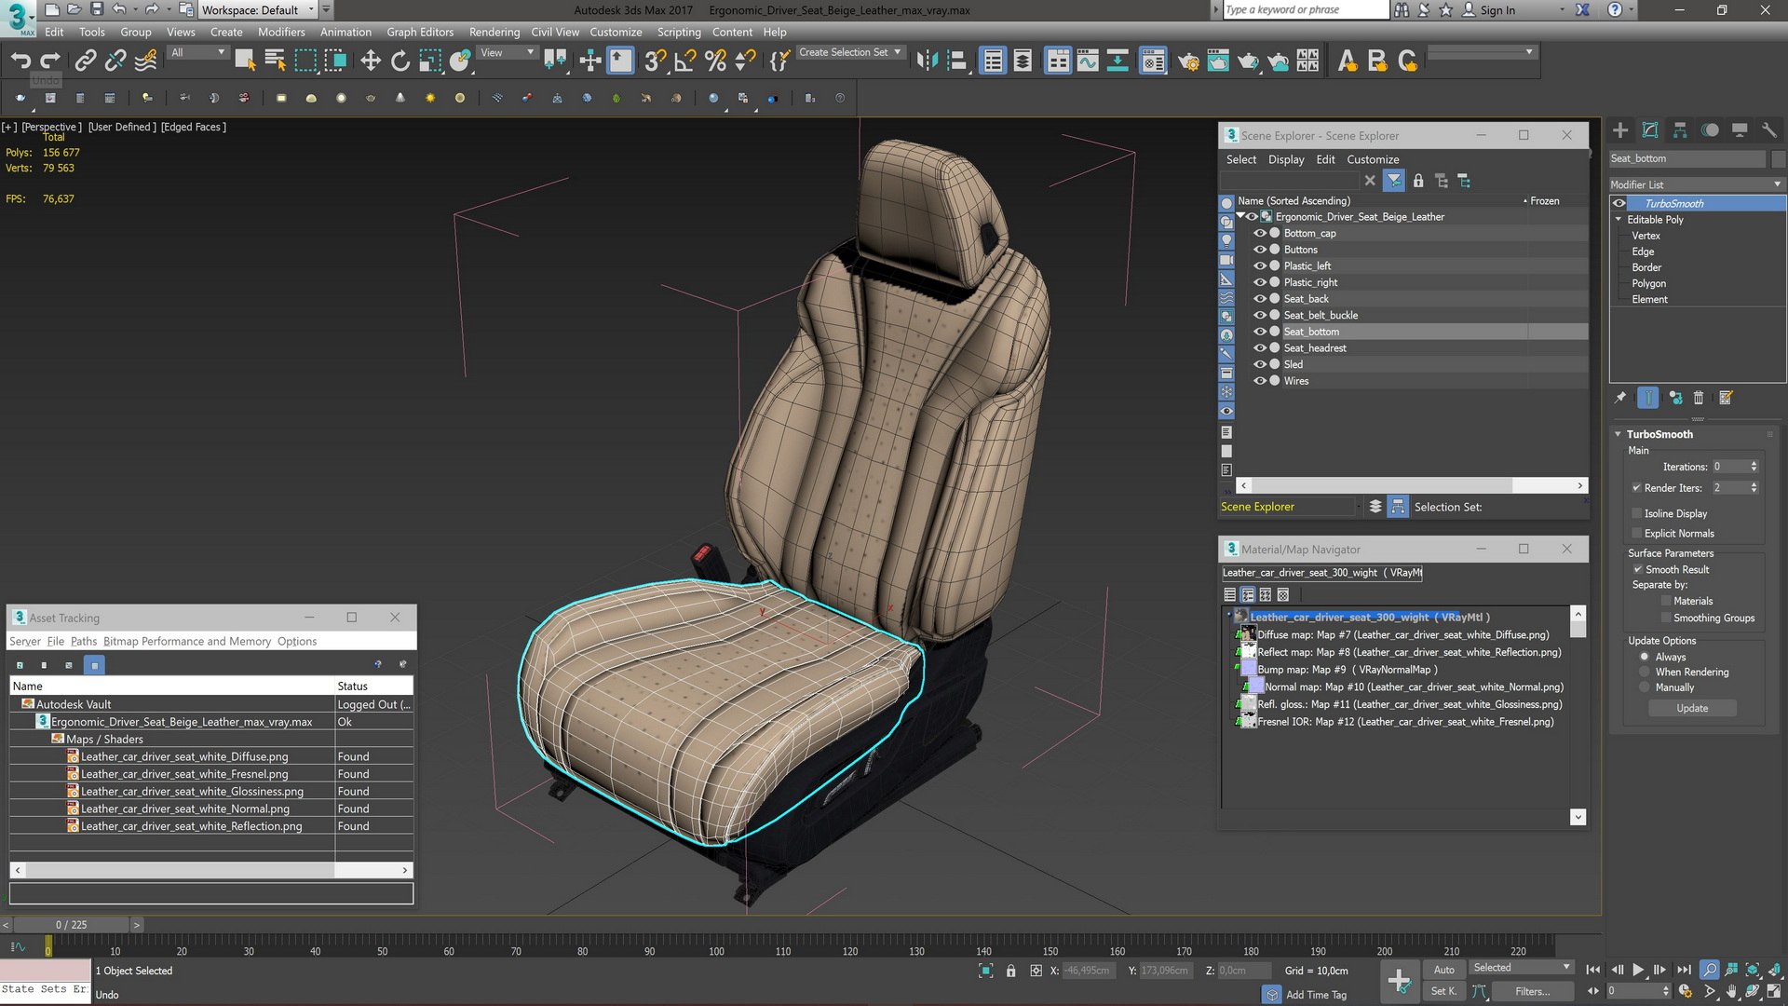The image size is (1788, 1006).
Task: Open the Modifiers menu
Action: (x=281, y=32)
